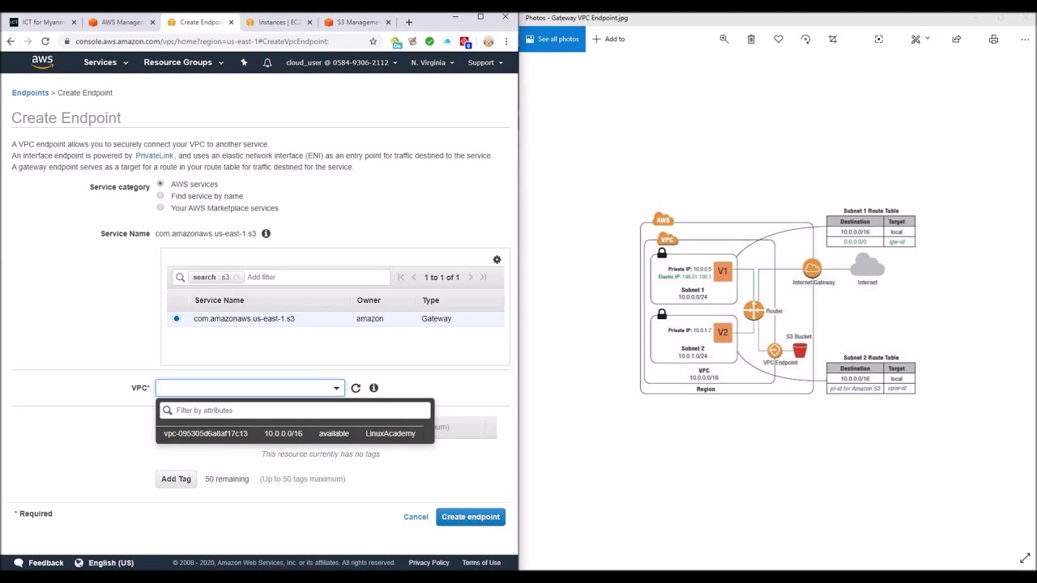Open the PrivateLink link

point(154,155)
